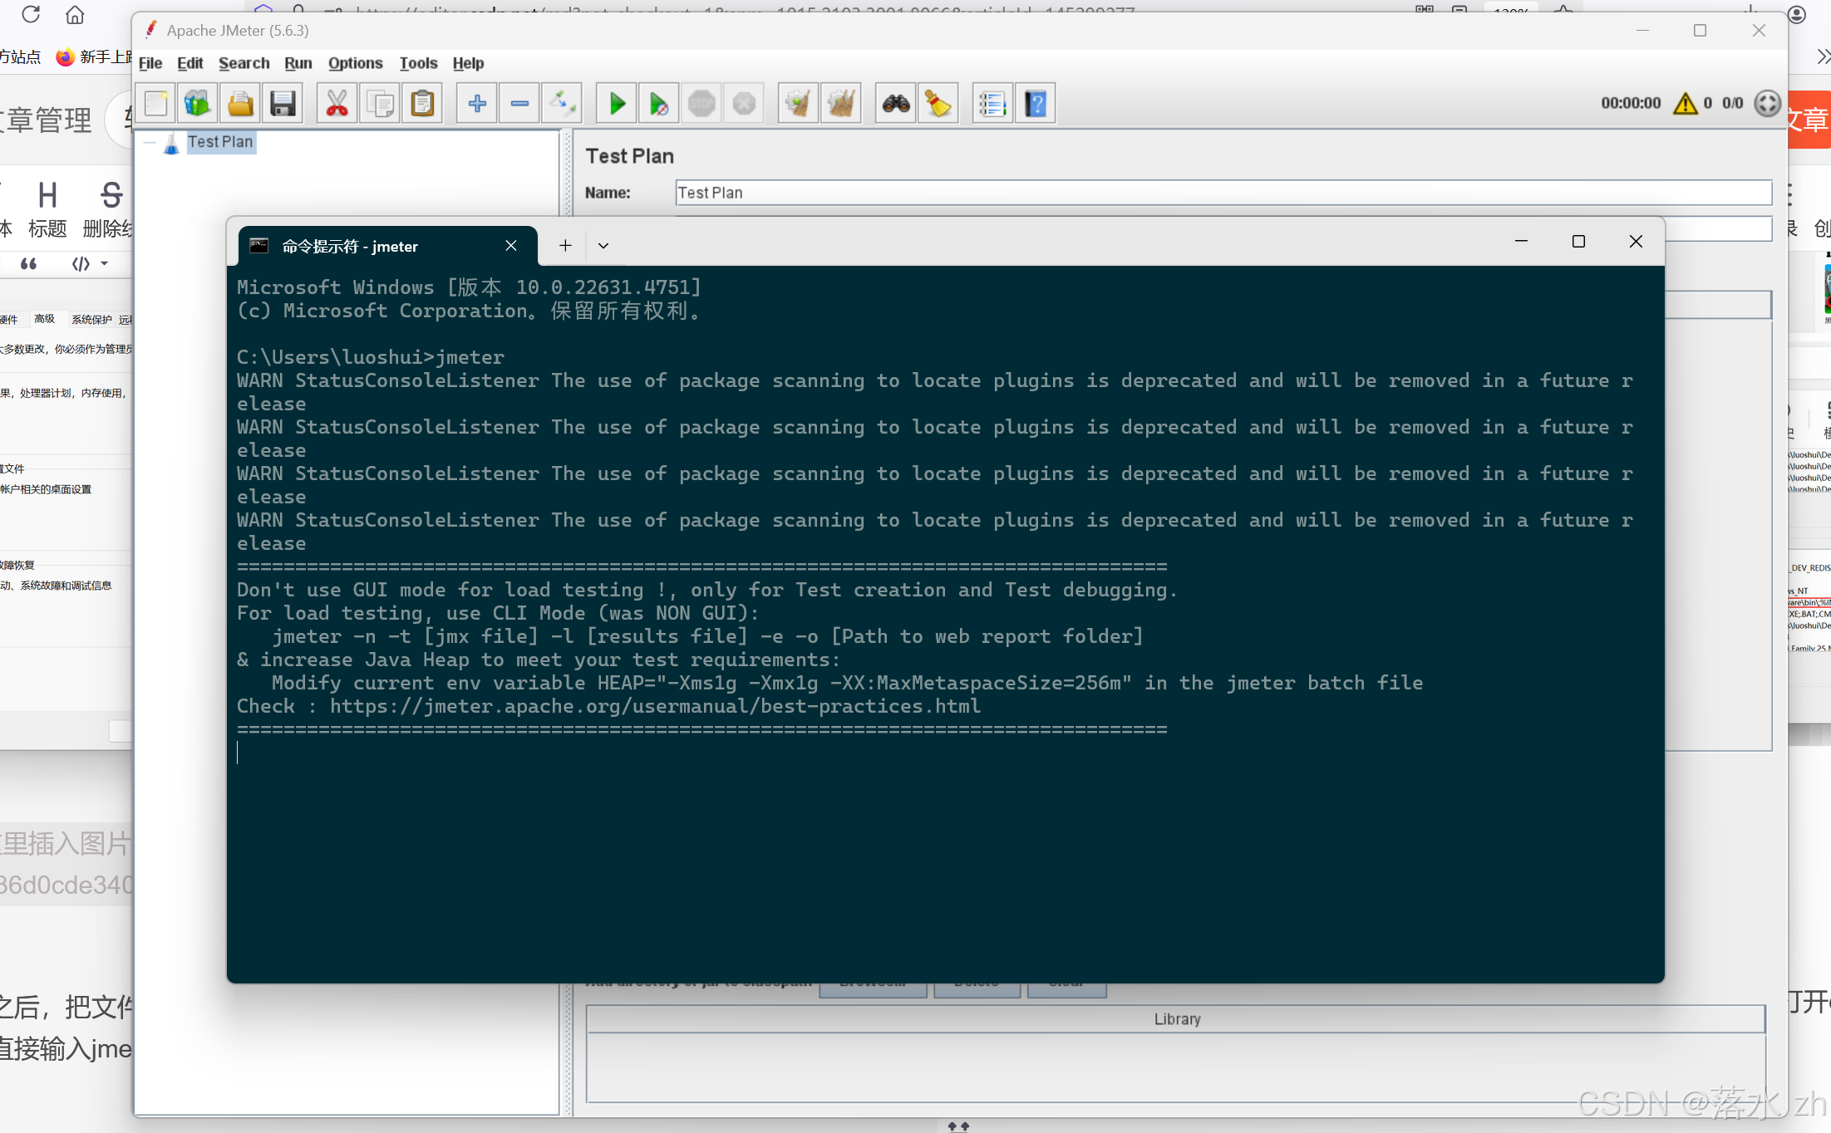Click the browser reload icon
This screenshot has height=1133, width=1831.
[x=31, y=14]
